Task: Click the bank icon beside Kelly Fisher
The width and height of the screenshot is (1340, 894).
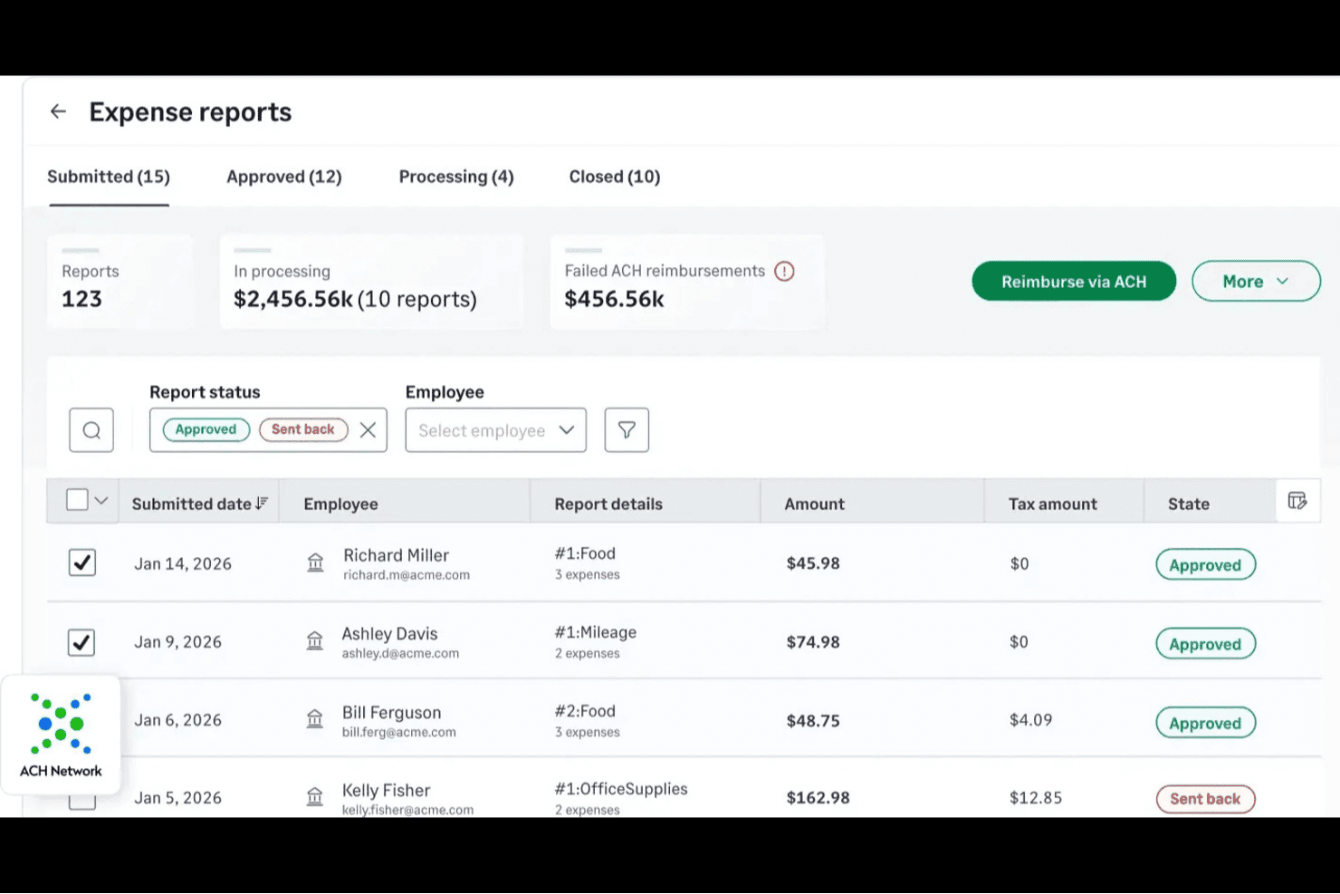Action: click(315, 797)
